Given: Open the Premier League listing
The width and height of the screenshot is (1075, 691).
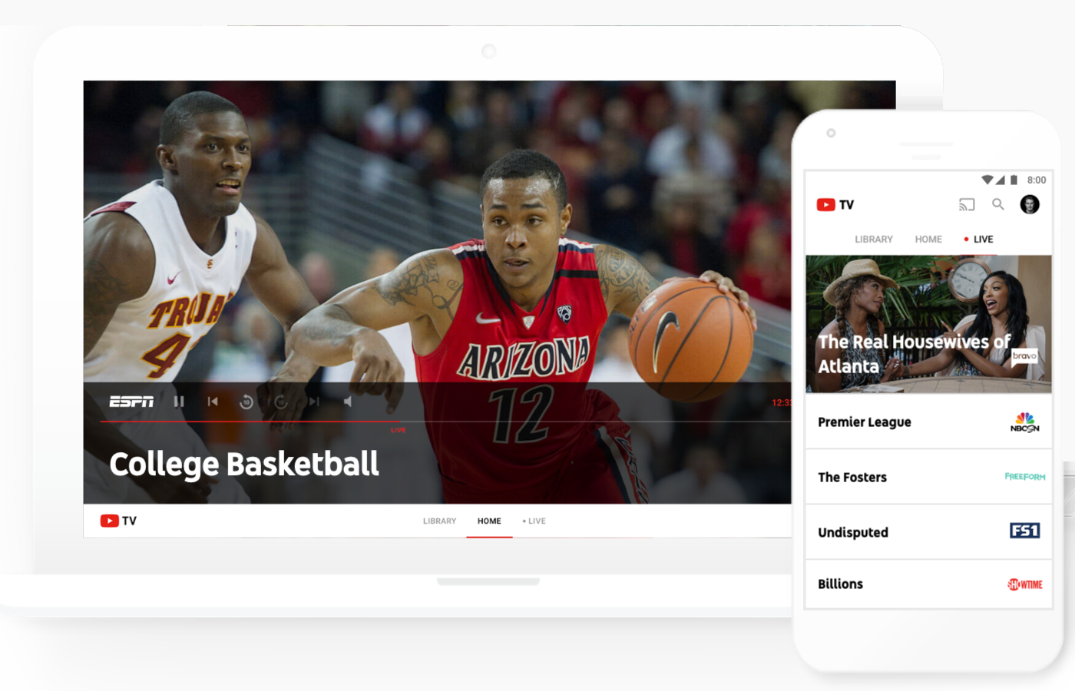Looking at the screenshot, I should pos(928,422).
